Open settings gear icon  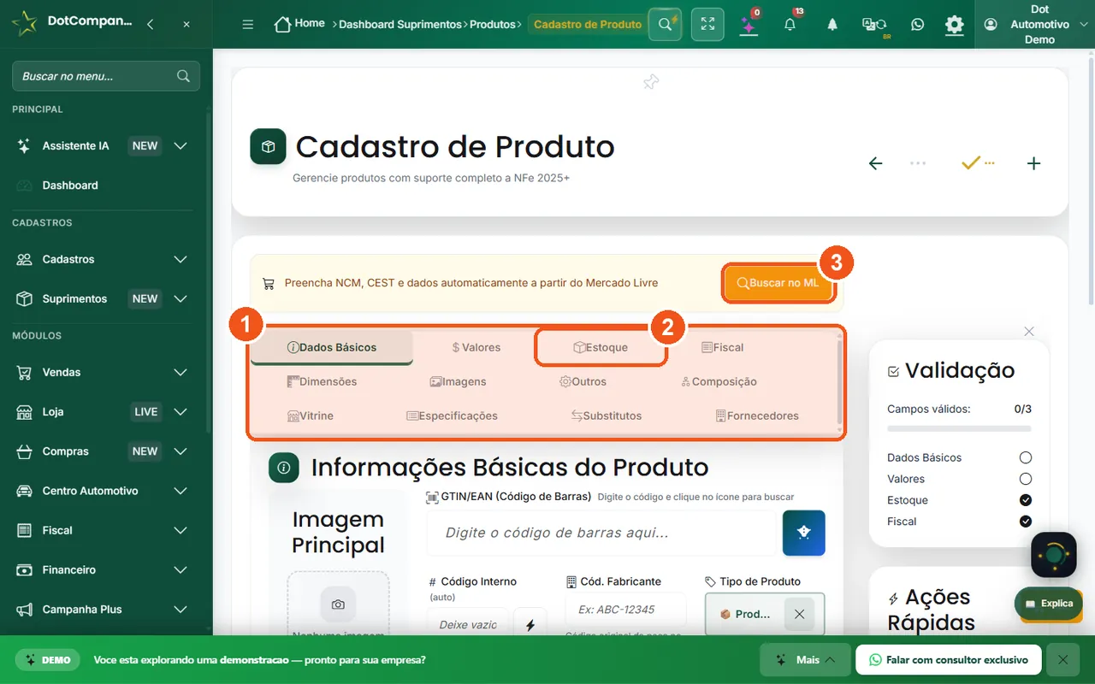[x=954, y=24]
